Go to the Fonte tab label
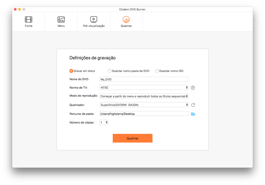Screen dimensions: 265x185 point(28,26)
